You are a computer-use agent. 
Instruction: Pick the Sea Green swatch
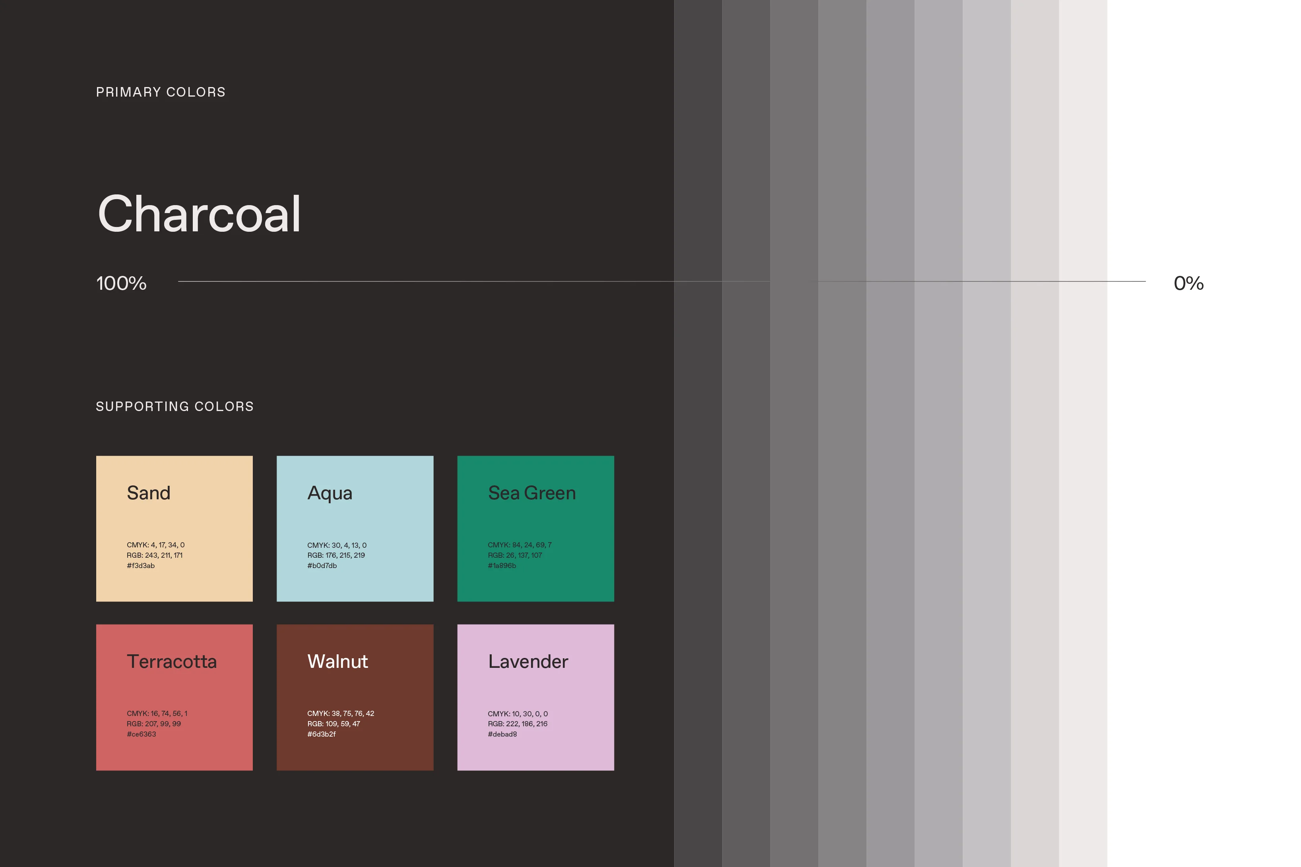coord(535,528)
